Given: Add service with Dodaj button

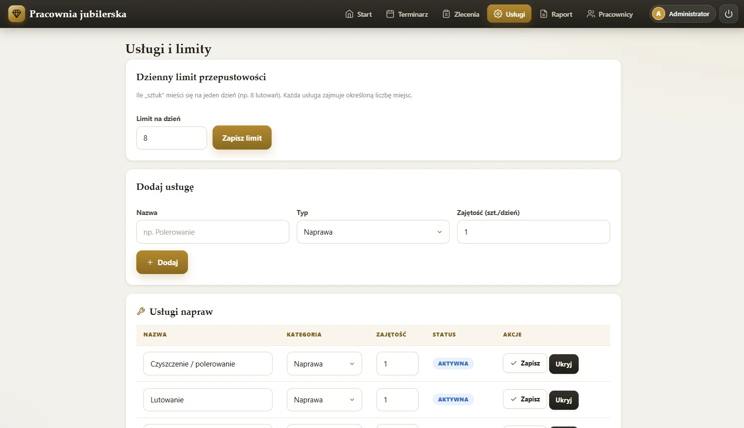Looking at the screenshot, I should point(162,262).
